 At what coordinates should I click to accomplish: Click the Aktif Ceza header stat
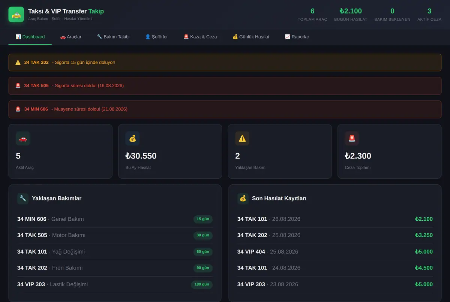(429, 15)
